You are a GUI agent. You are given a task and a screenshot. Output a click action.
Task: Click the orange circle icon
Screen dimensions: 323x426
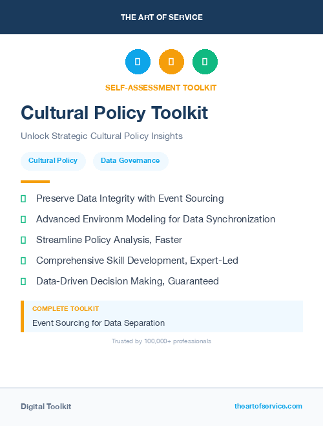pyautogui.click(x=171, y=61)
